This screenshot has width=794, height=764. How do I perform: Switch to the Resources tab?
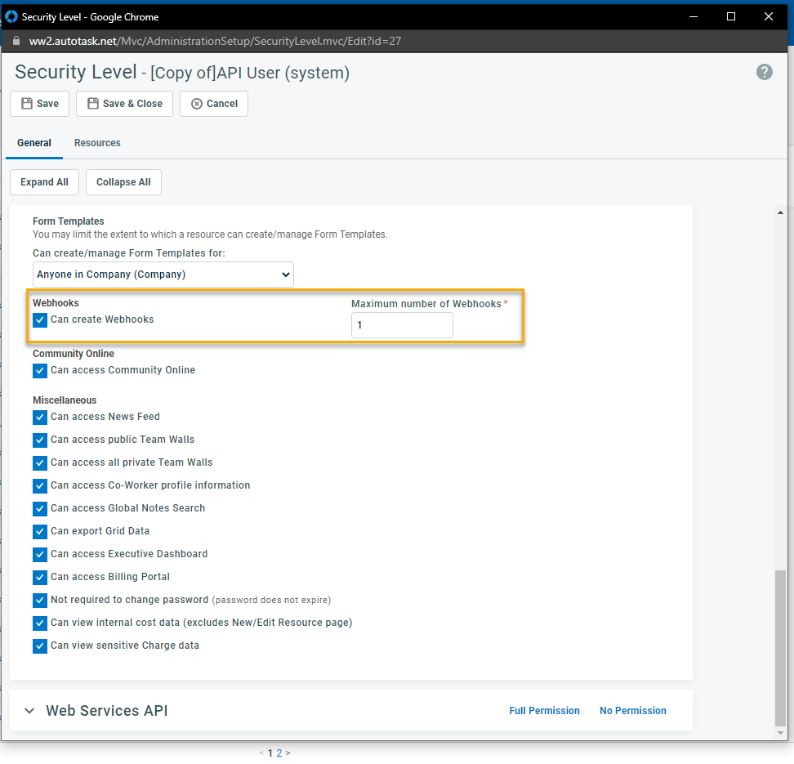[97, 143]
